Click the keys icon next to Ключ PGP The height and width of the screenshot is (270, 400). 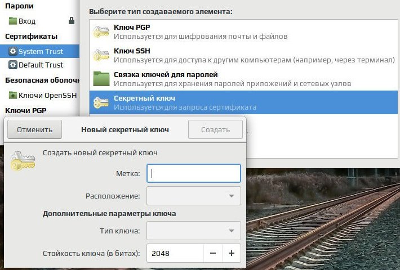[101, 32]
